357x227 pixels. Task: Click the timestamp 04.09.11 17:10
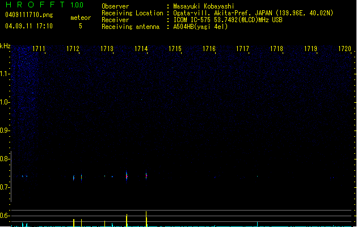click(x=29, y=26)
